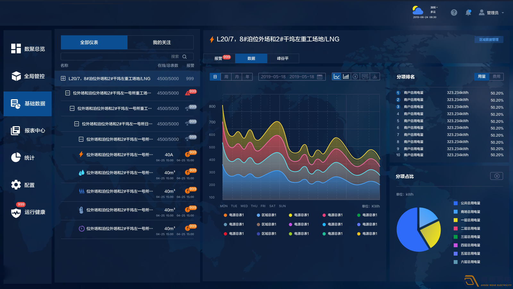Collapse the tree node with red warning alert
Screen dimensions: 513x289
click(x=68, y=93)
